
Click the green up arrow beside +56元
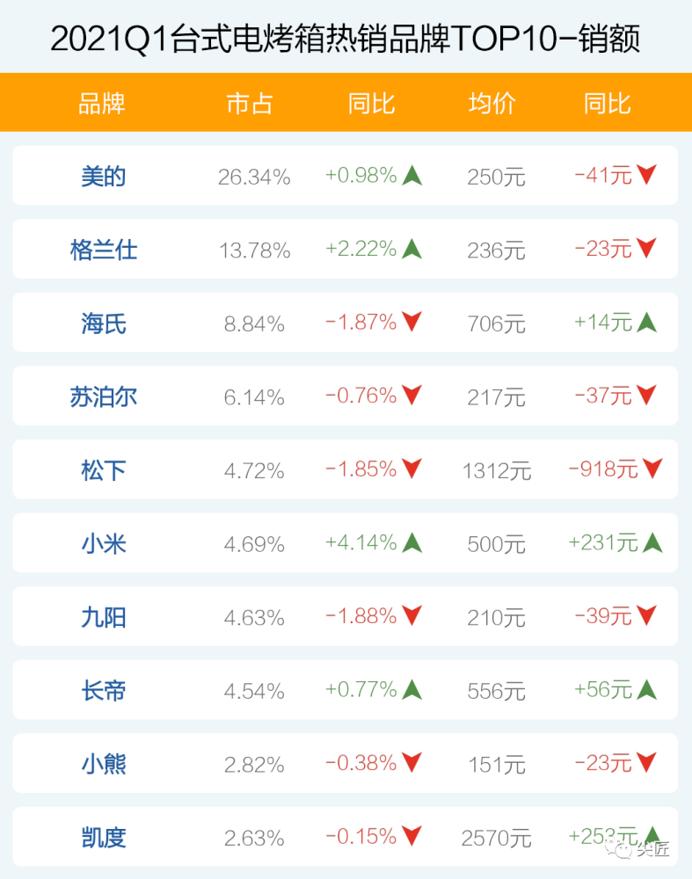tap(646, 690)
